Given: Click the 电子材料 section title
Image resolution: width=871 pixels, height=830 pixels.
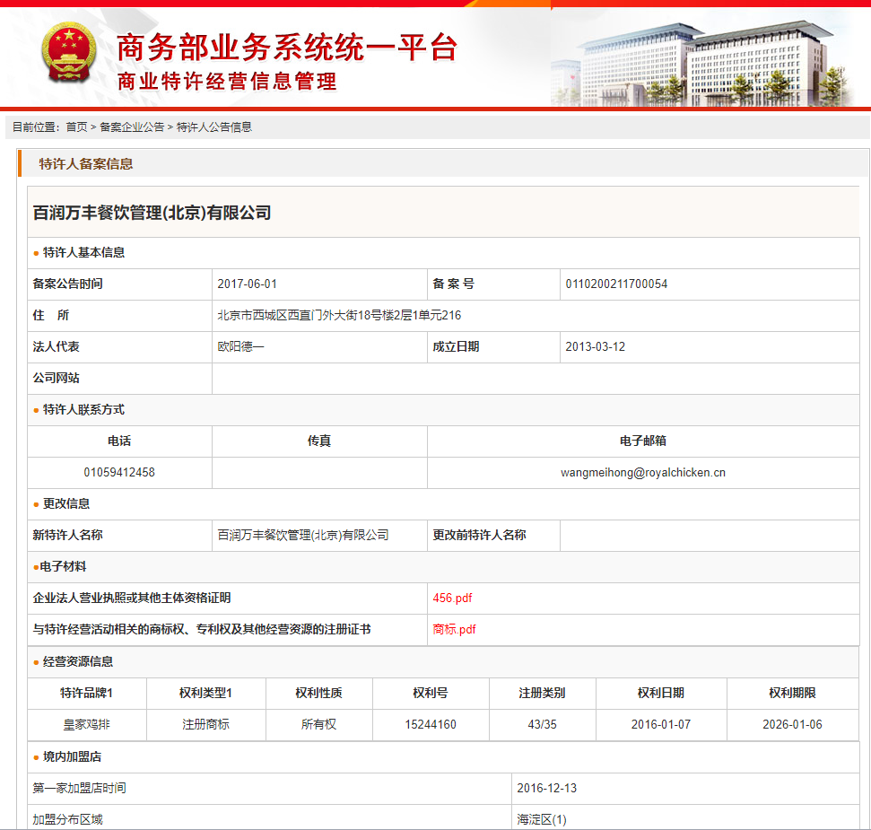Looking at the screenshot, I should 64,567.
